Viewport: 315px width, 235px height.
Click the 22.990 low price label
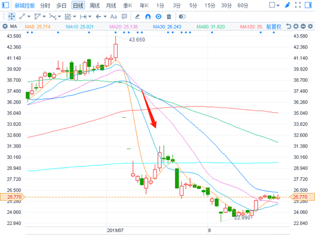point(242,218)
